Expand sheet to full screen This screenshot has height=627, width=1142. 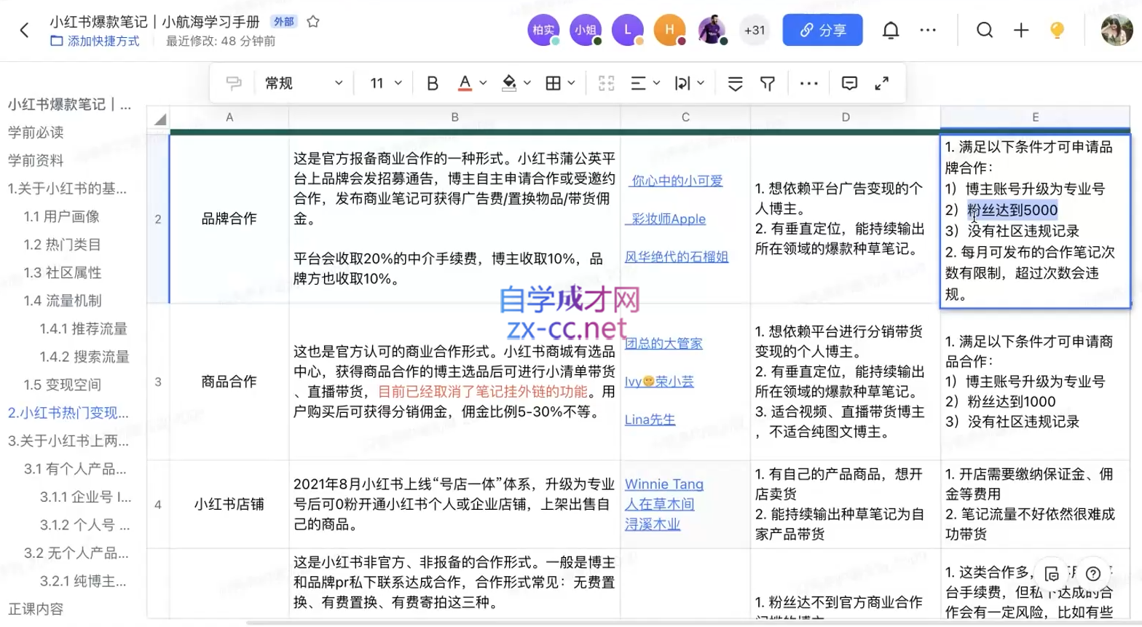tap(882, 83)
